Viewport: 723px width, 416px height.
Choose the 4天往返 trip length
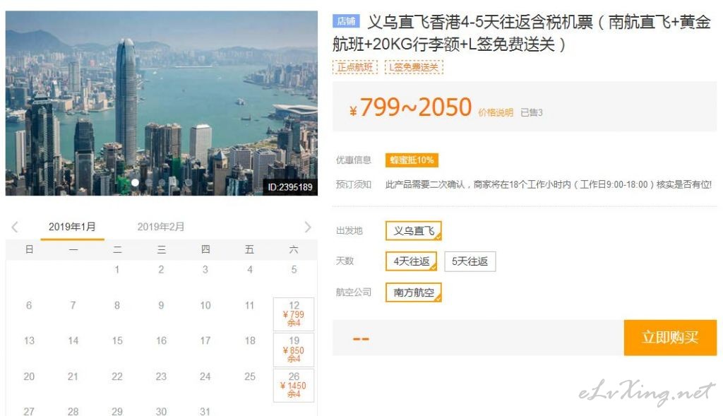(x=412, y=261)
